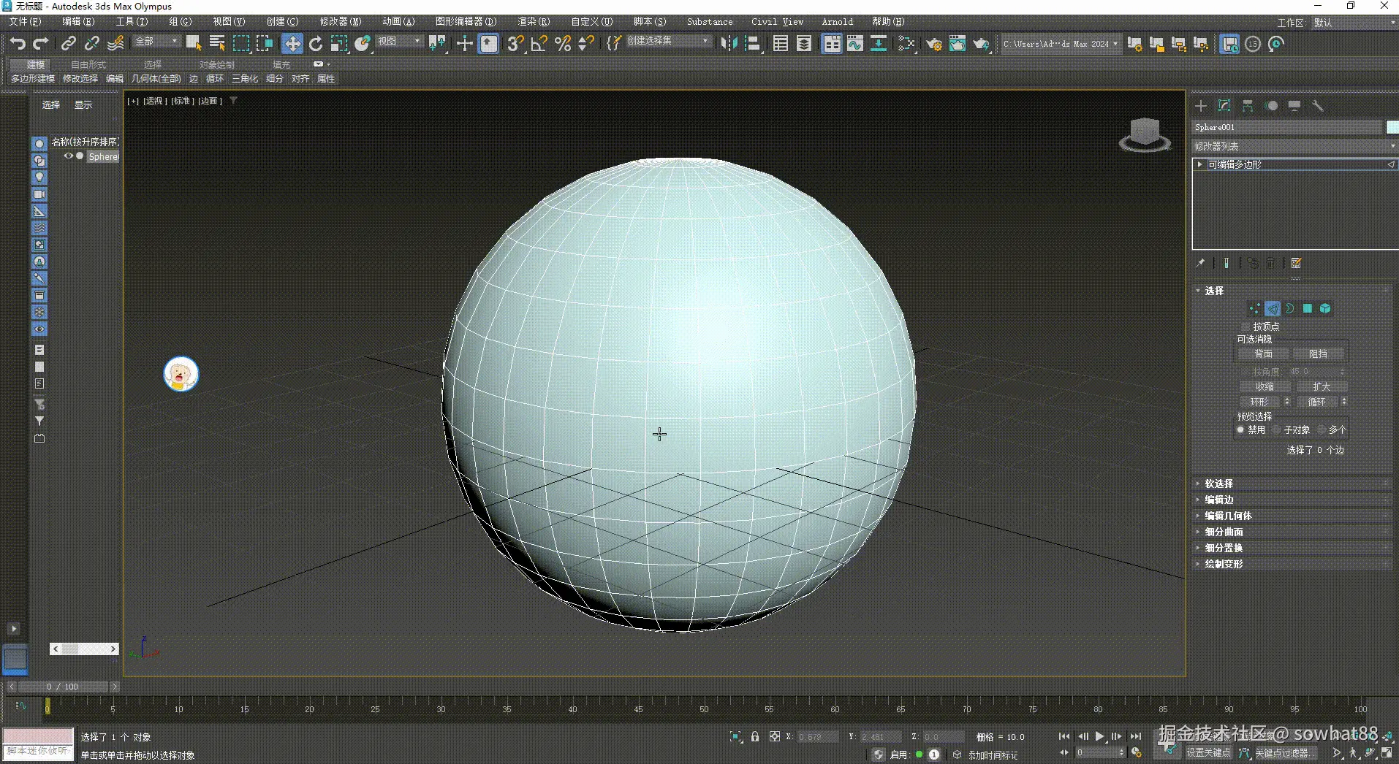Image resolution: width=1399 pixels, height=764 pixels.
Task: Select the 禁用 preview selection option
Action: click(1241, 429)
